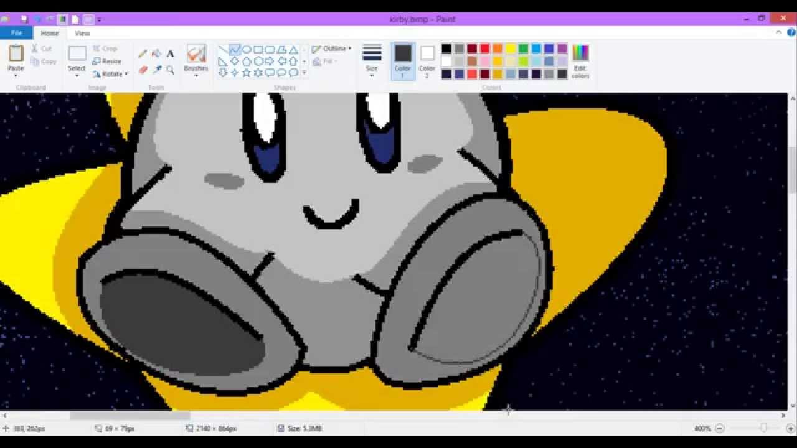
Task: Click the Brushes button
Action: point(196,57)
